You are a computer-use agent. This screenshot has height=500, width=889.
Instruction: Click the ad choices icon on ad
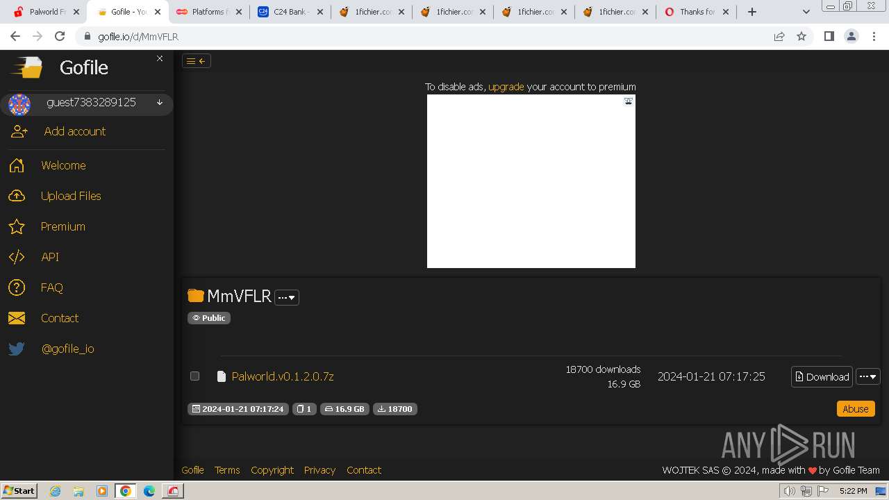[x=629, y=101]
